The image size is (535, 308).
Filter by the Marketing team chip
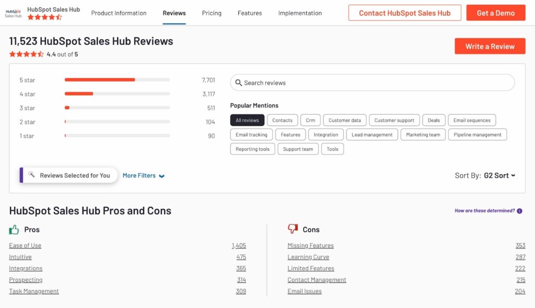click(423, 134)
